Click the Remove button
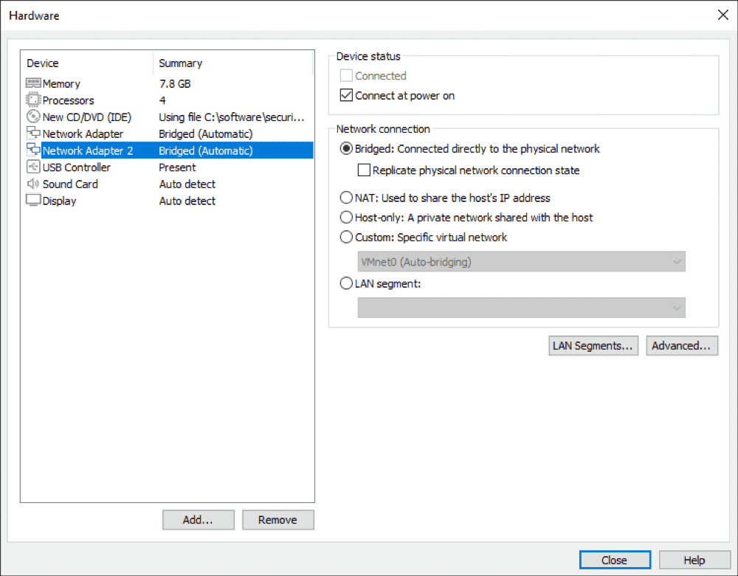The width and height of the screenshot is (738, 576). pos(277,520)
